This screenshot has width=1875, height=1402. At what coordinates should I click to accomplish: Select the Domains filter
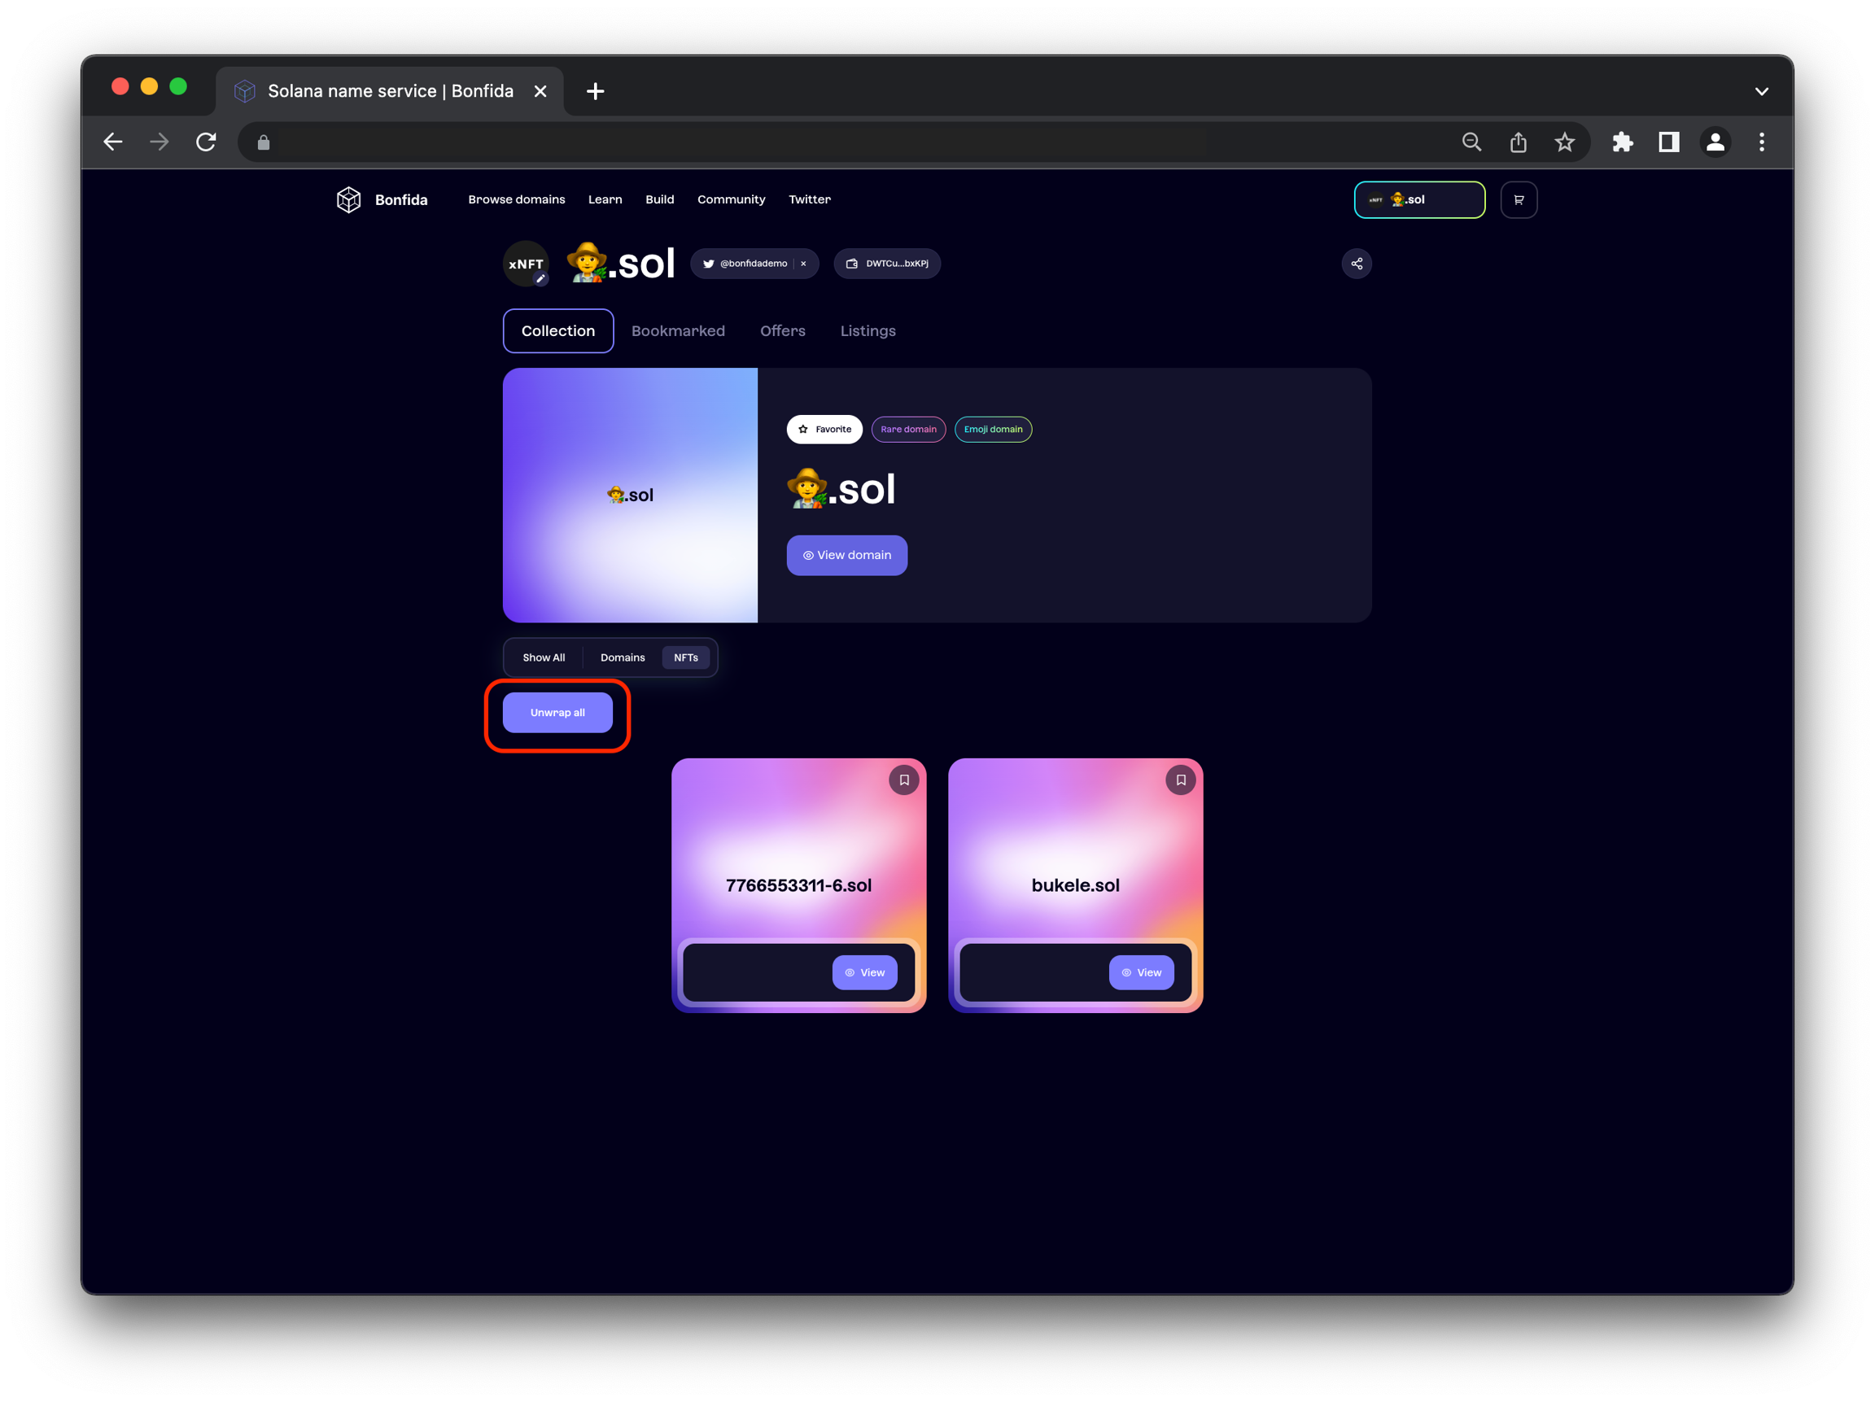pyautogui.click(x=623, y=657)
